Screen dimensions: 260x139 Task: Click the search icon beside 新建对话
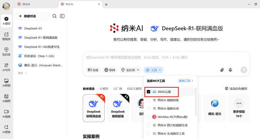click(x=55, y=16)
